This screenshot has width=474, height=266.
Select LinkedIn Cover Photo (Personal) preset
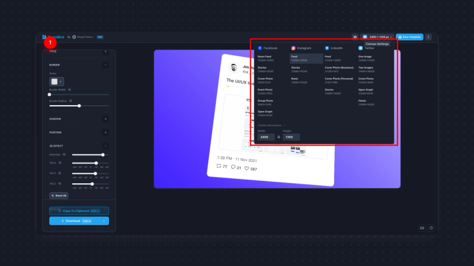(x=339, y=80)
